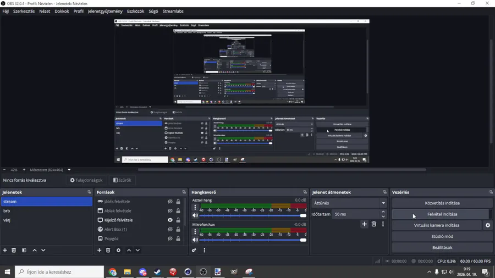Remove selected source with trash icon
This screenshot has height=278, width=495.
tap(108, 251)
